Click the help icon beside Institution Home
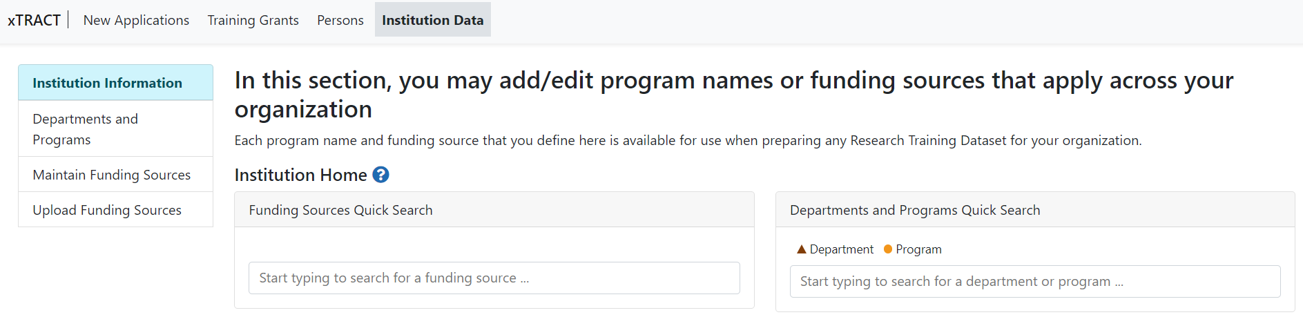1303x317 pixels. [x=380, y=175]
